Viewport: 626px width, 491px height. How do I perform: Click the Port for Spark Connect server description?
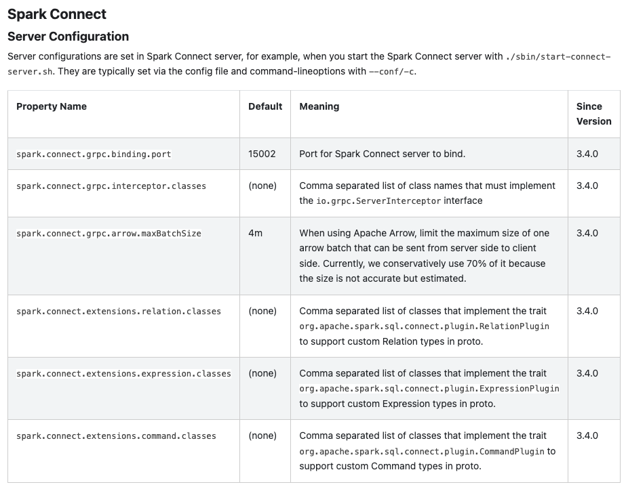382,154
